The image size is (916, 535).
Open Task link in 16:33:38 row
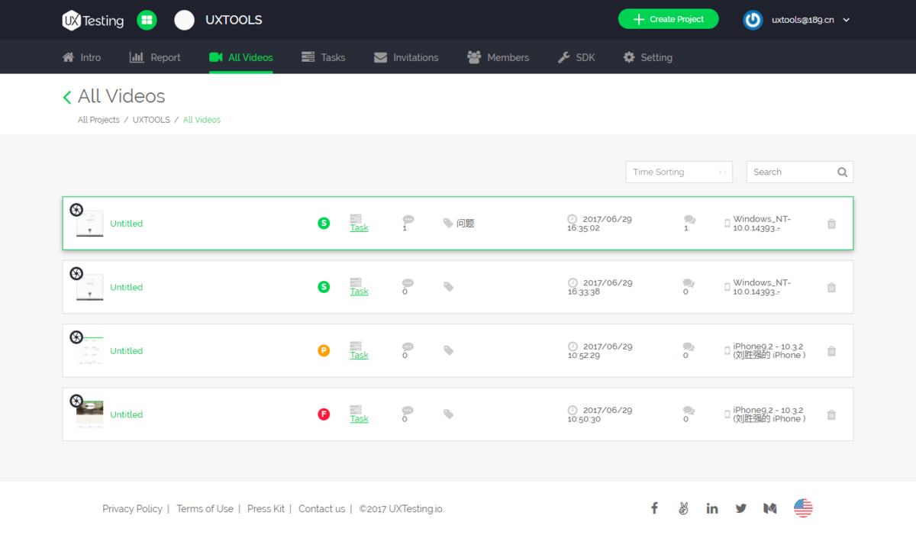[359, 292]
